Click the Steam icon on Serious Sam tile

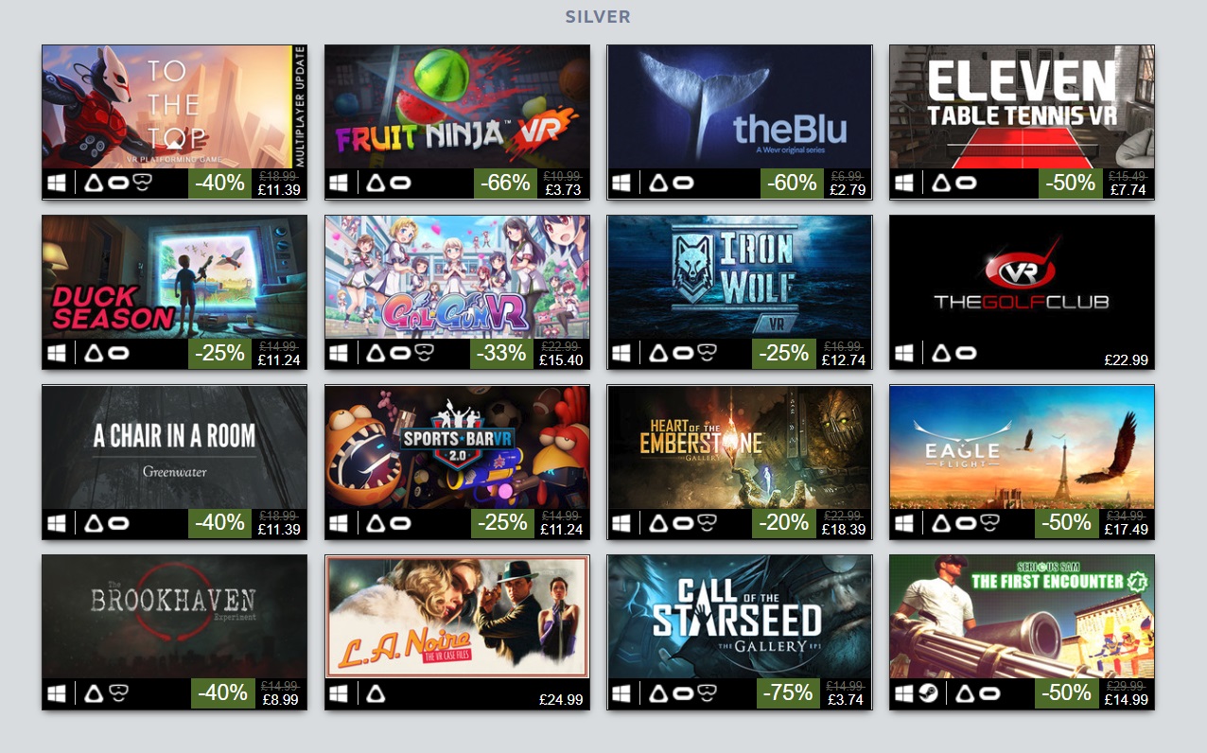click(x=928, y=693)
